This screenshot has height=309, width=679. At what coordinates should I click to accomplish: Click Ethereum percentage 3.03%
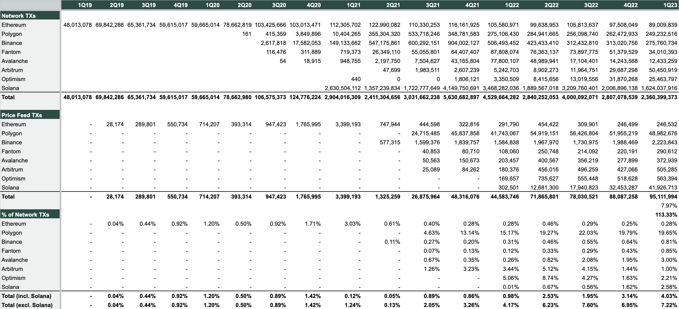click(x=353, y=224)
